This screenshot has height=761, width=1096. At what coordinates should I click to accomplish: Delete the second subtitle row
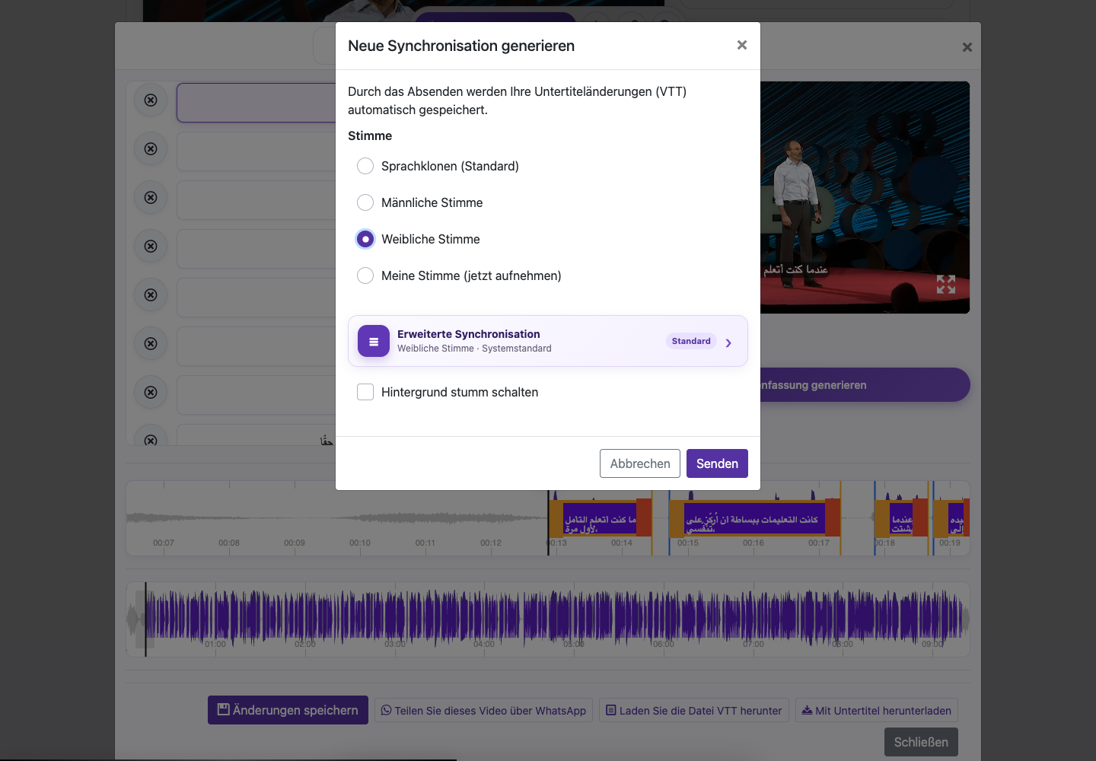click(x=151, y=148)
